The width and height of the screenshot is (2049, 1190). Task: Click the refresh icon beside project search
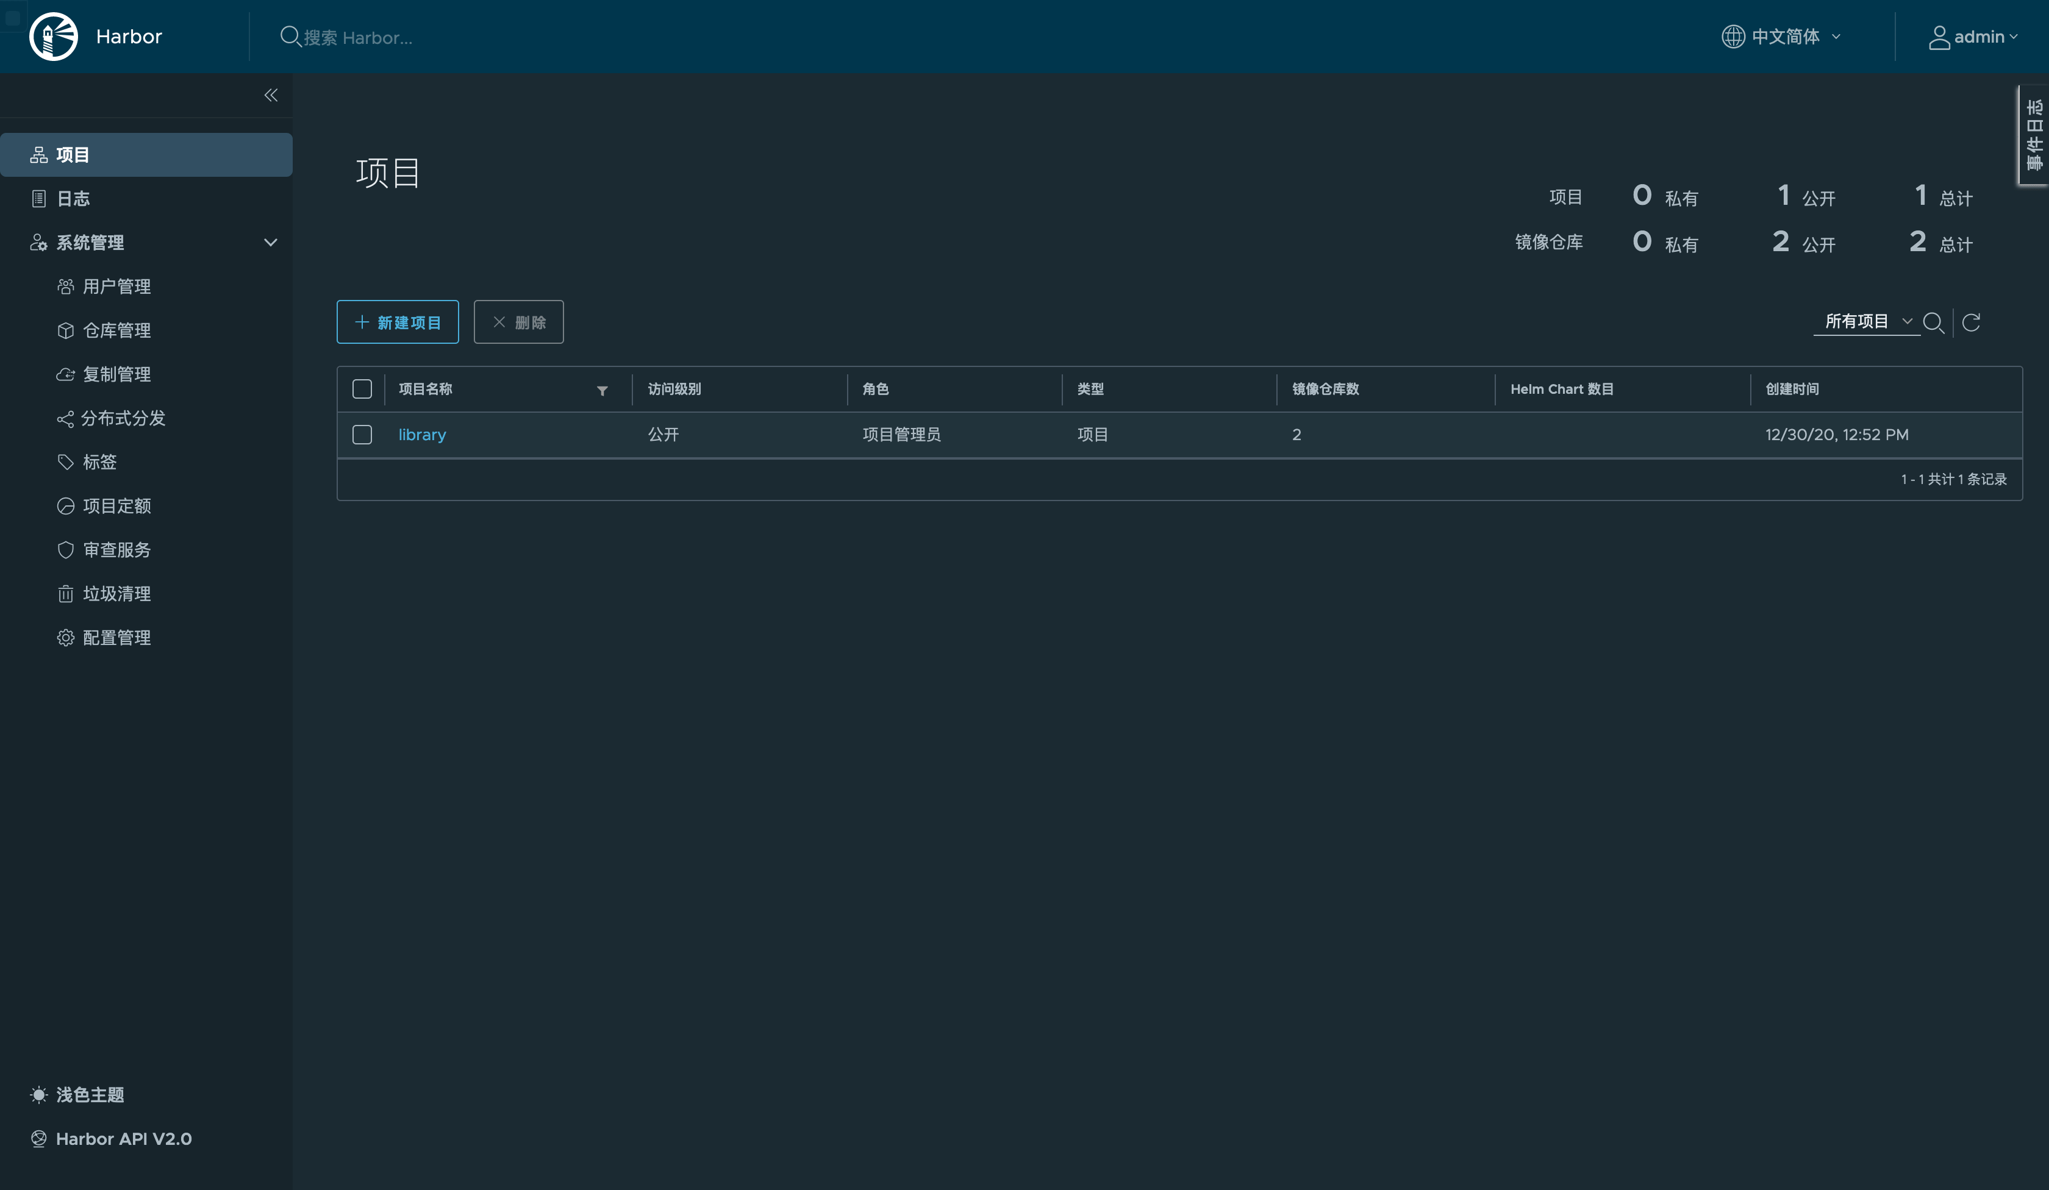coord(1971,322)
